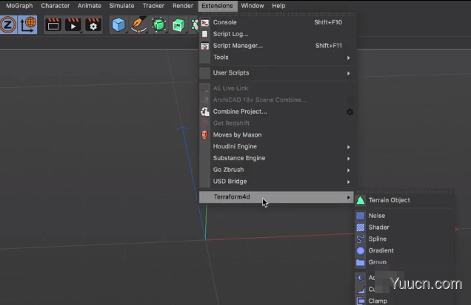Launch Moves by Maxon

tap(277, 135)
